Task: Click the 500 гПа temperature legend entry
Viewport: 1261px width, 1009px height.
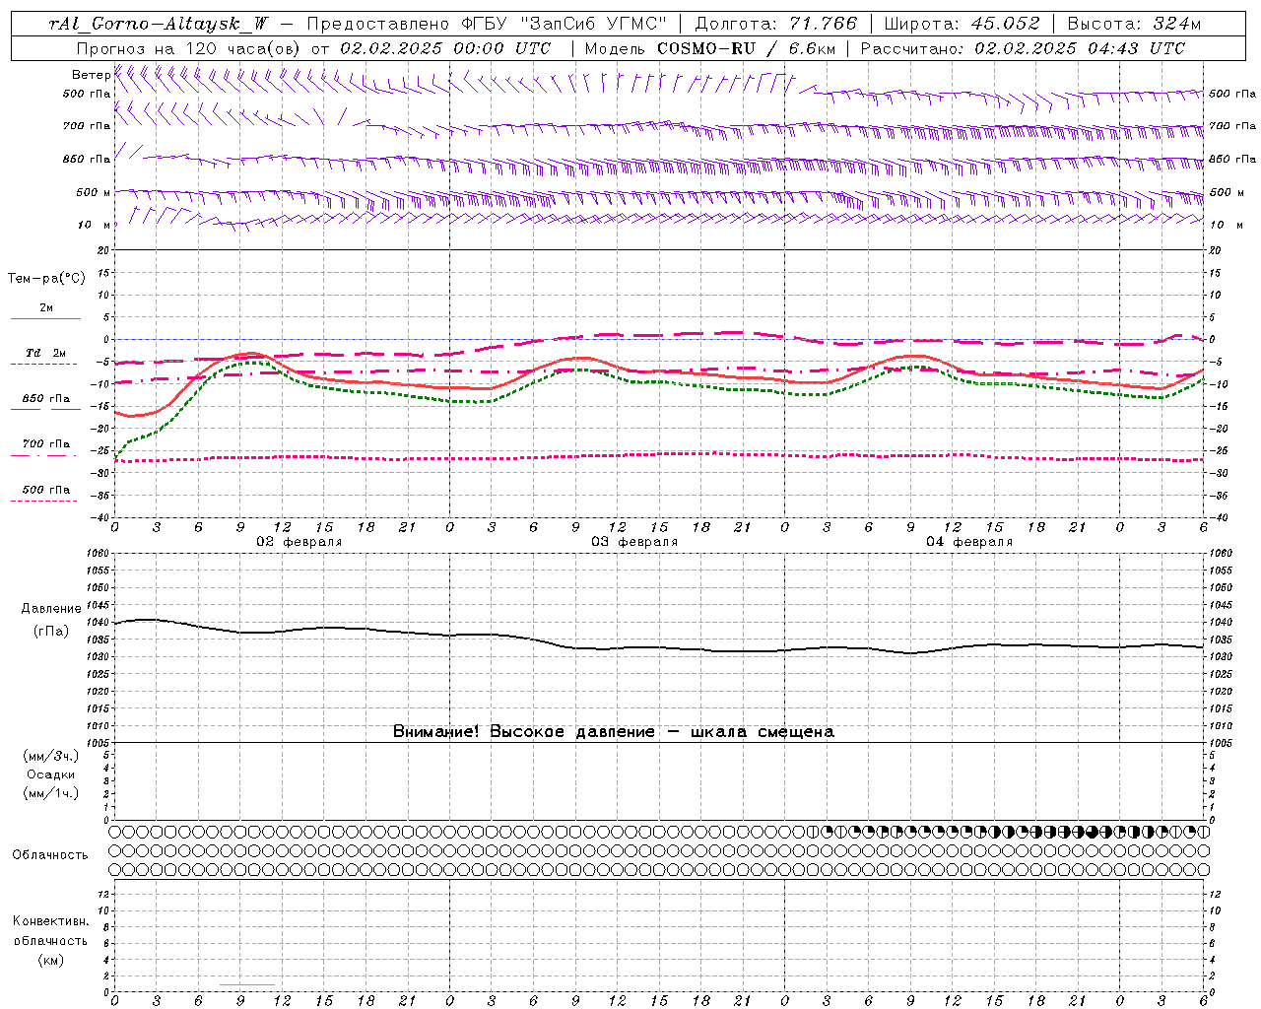Action: 46,490
